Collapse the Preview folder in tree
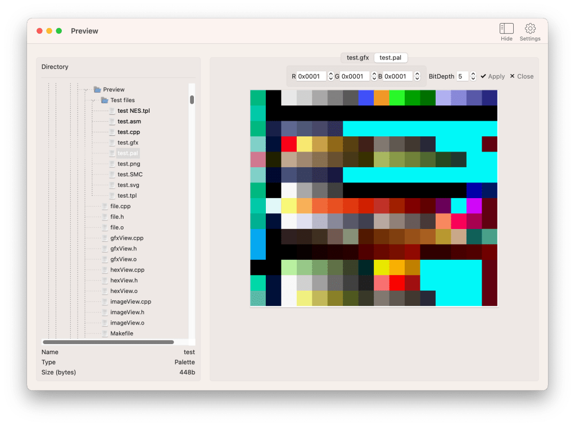Screen dimensions: 575x426 tap(86, 90)
